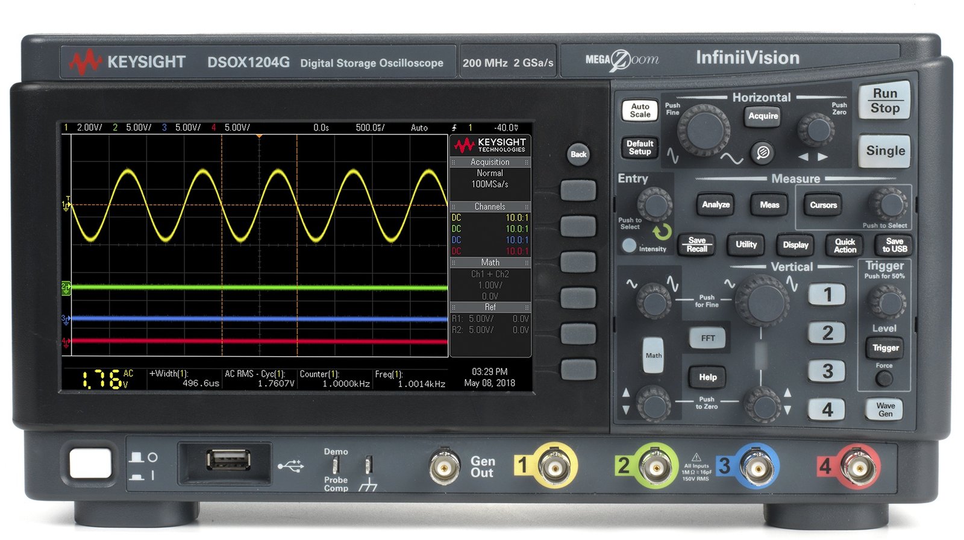Open the Meas measurement menu
The height and width of the screenshot is (540, 964).
(769, 205)
